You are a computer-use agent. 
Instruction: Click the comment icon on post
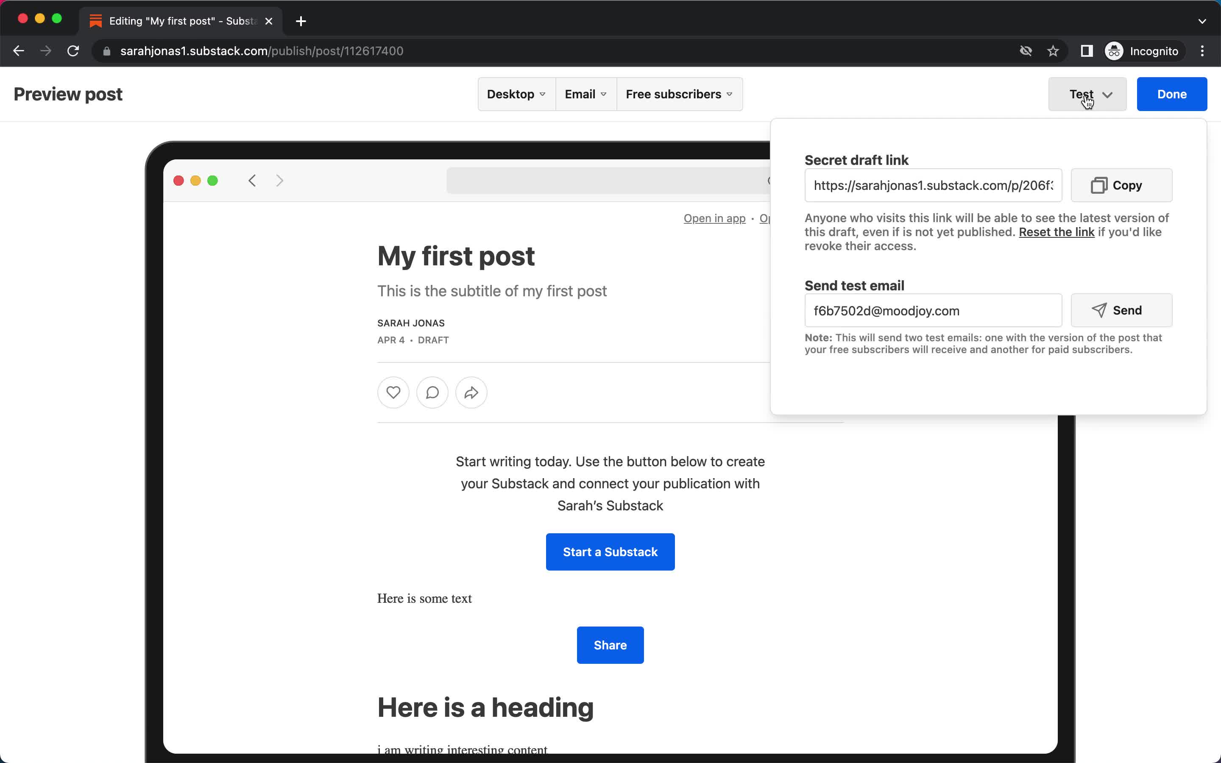point(432,392)
